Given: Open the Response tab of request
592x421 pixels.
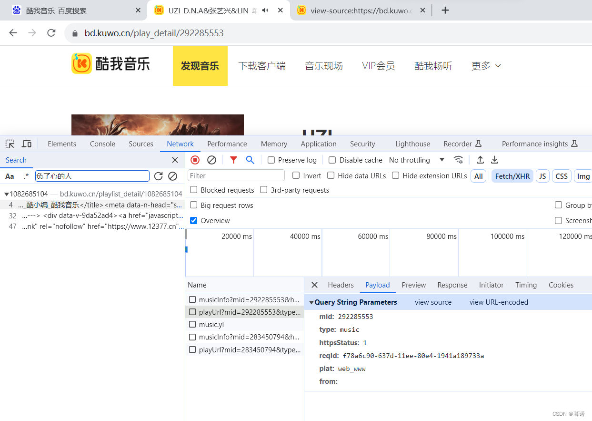Looking at the screenshot, I should (452, 285).
